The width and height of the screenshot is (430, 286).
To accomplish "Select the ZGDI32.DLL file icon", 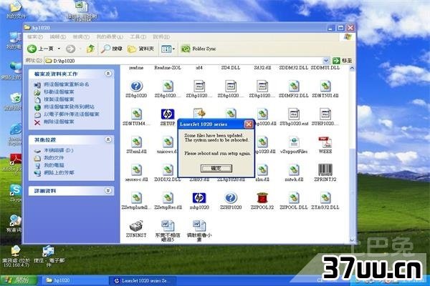I will pyautogui.click(x=168, y=170).
